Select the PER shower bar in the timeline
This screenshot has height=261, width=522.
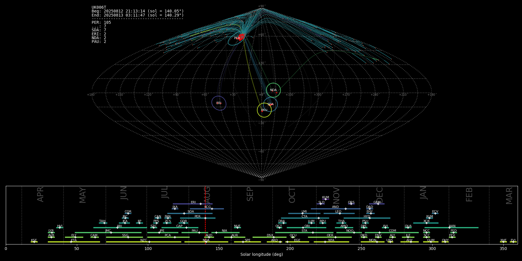pos(198,218)
